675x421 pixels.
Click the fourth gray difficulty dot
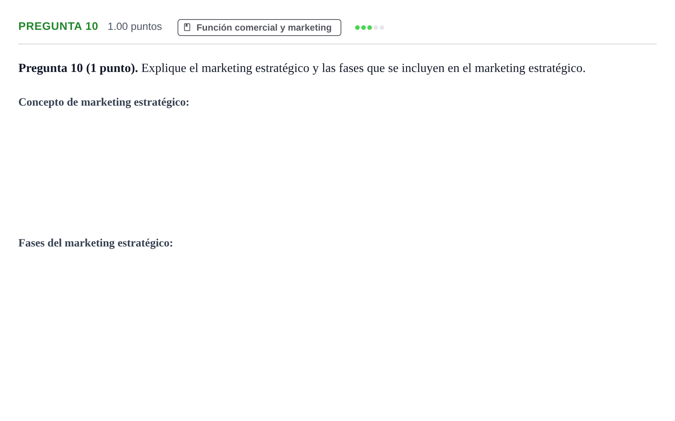376,28
